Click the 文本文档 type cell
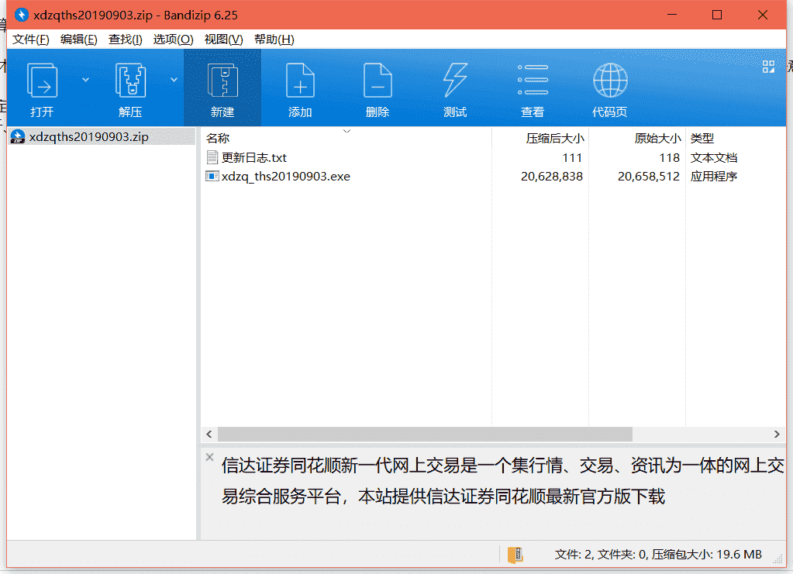Viewport: 793px width, 574px height. [714, 158]
